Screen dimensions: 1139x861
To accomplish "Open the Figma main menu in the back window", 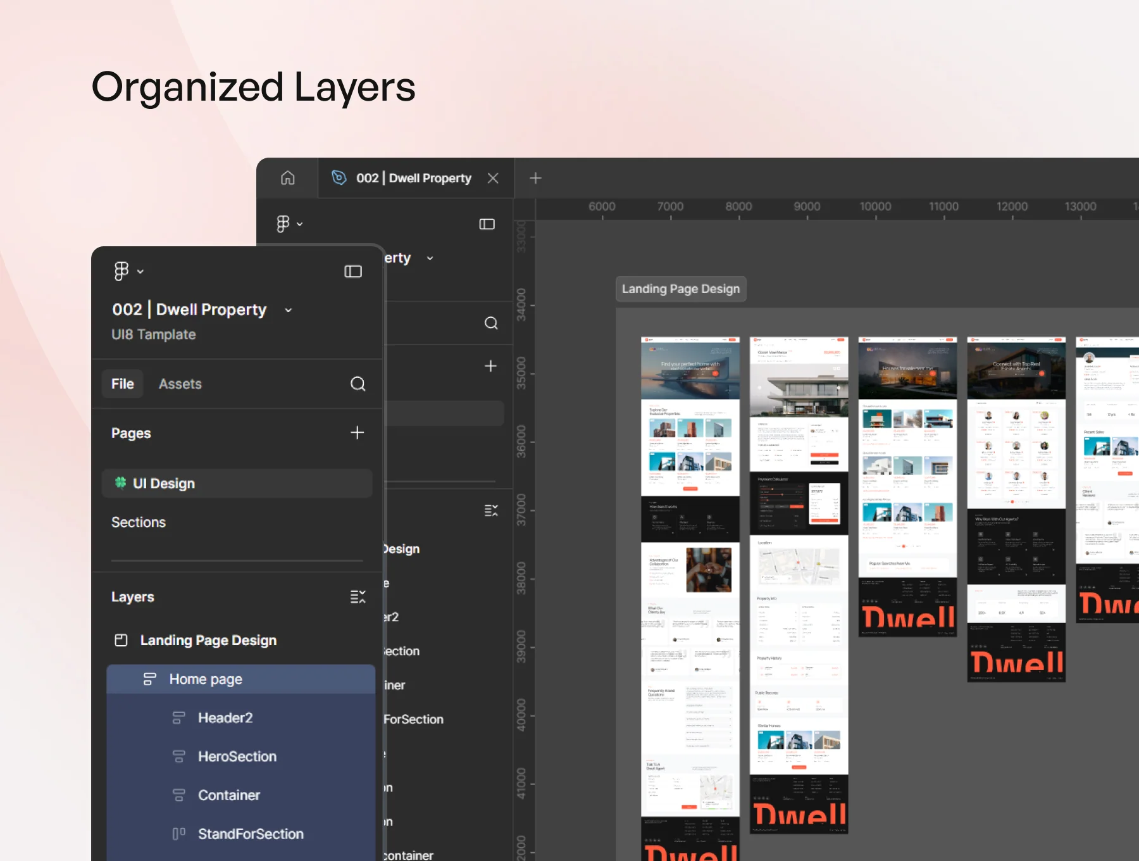I will (283, 223).
